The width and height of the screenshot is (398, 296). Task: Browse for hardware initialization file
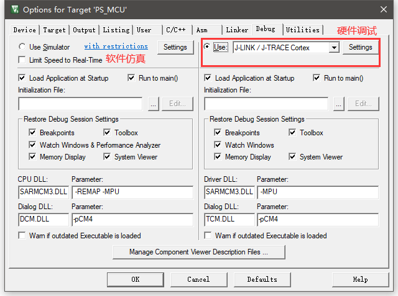pos(339,104)
